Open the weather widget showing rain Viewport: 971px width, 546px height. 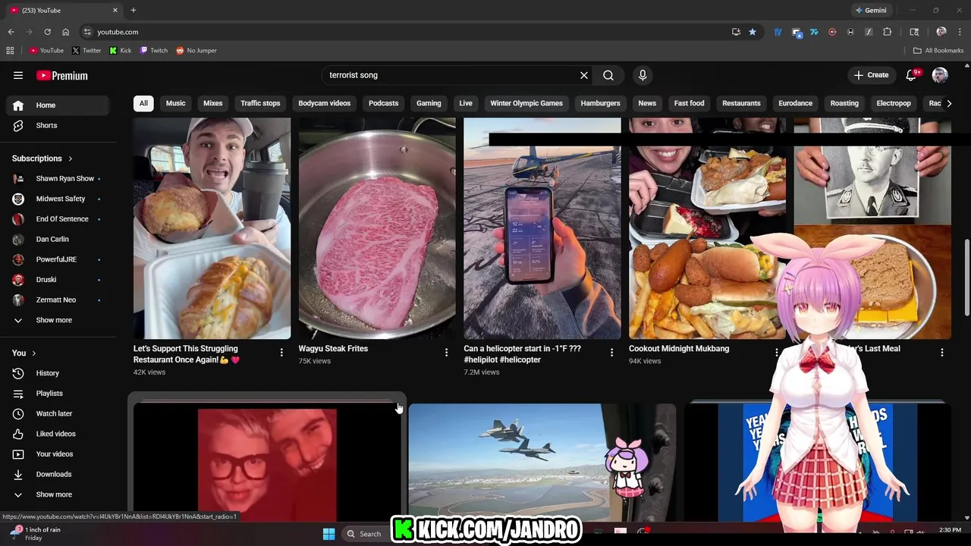click(35, 533)
